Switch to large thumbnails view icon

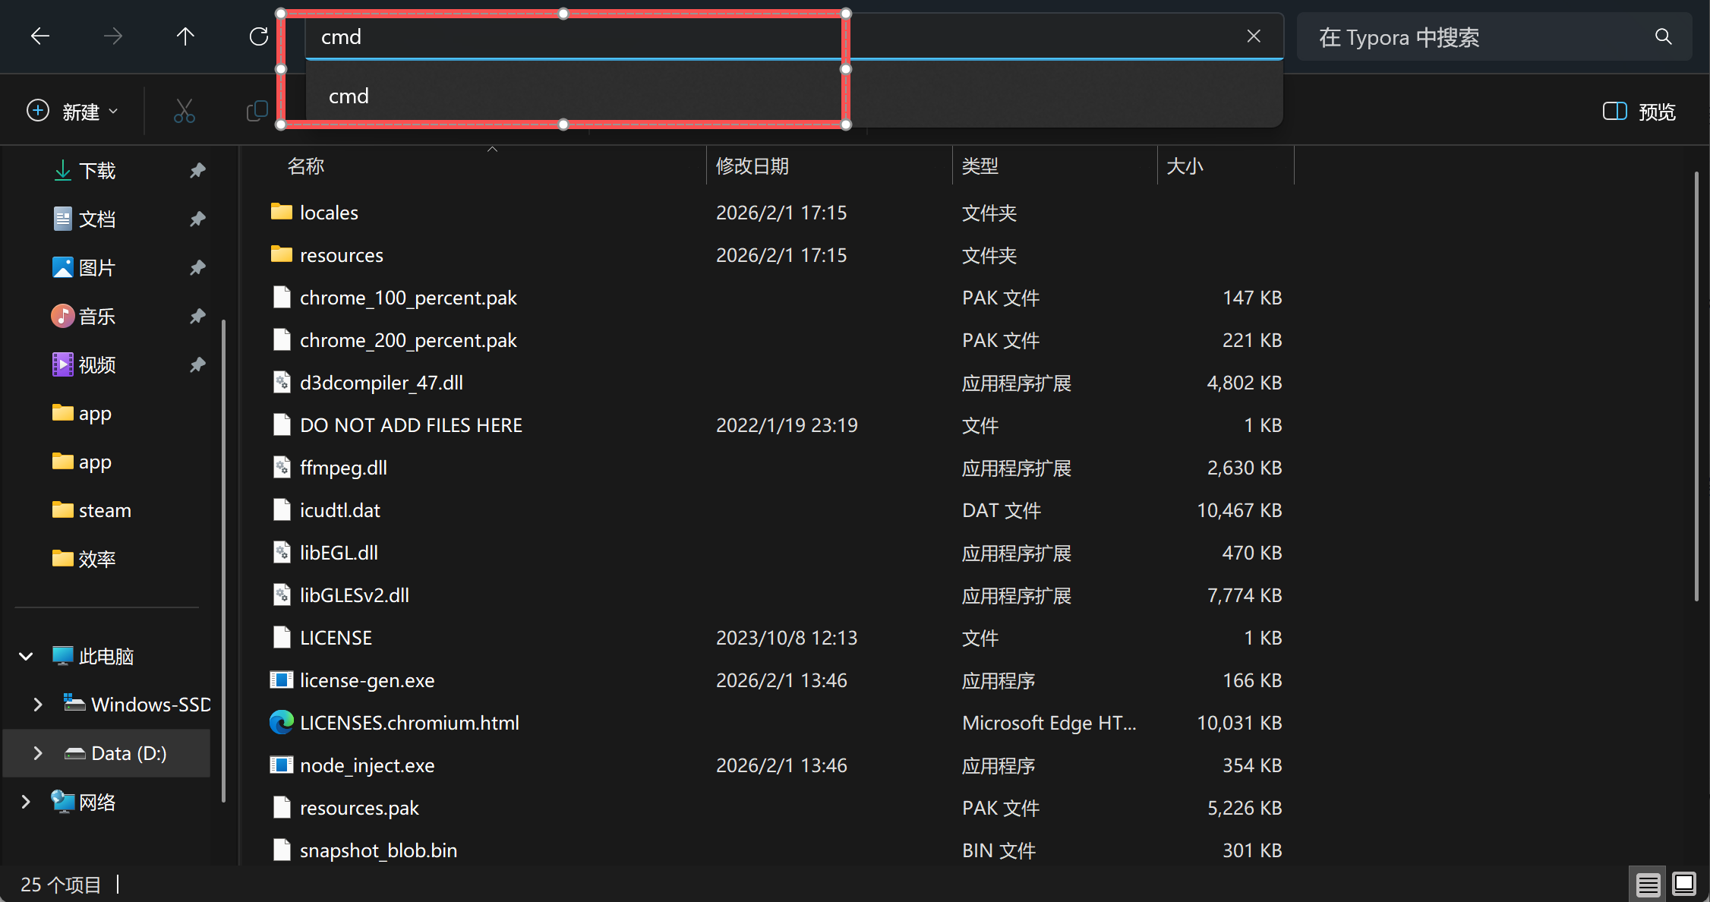[x=1684, y=884]
